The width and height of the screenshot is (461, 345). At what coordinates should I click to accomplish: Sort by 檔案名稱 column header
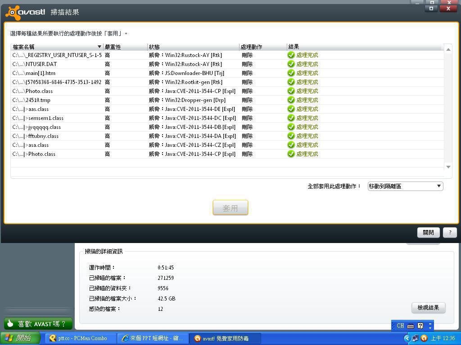(x=57, y=47)
